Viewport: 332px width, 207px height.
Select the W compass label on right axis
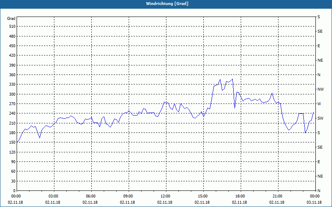tap(319, 104)
